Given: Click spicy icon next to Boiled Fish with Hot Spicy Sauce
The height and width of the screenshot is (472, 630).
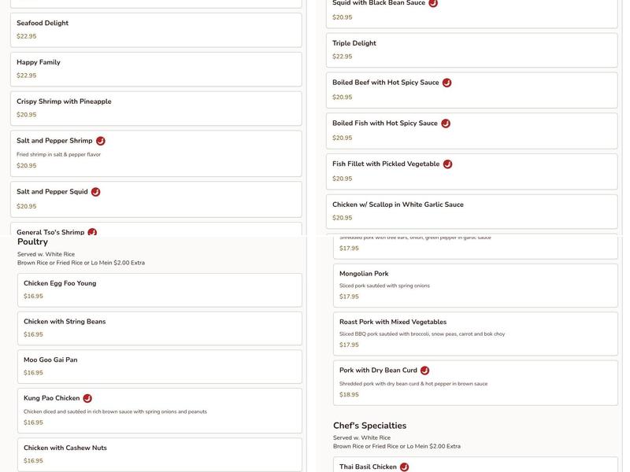Looking at the screenshot, I should 446,124.
